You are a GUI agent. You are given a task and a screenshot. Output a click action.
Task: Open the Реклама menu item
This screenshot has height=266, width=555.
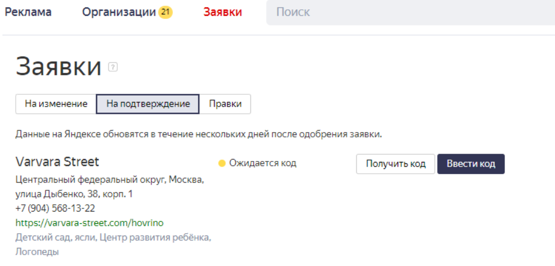click(28, 12)
